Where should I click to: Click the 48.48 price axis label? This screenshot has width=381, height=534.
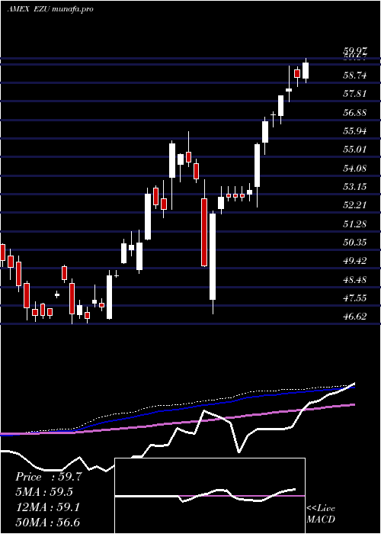click(355, 280)
